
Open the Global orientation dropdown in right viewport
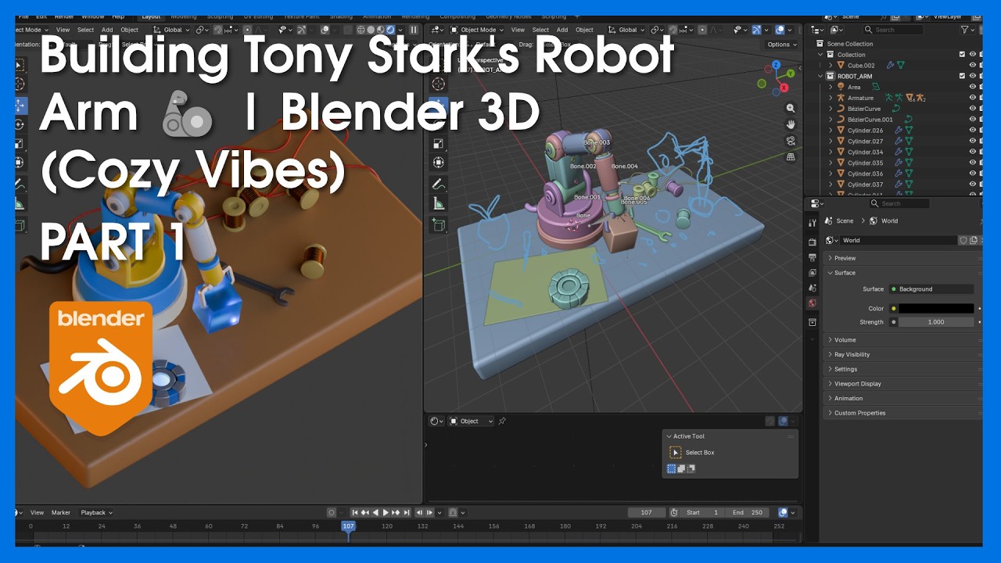628,30
